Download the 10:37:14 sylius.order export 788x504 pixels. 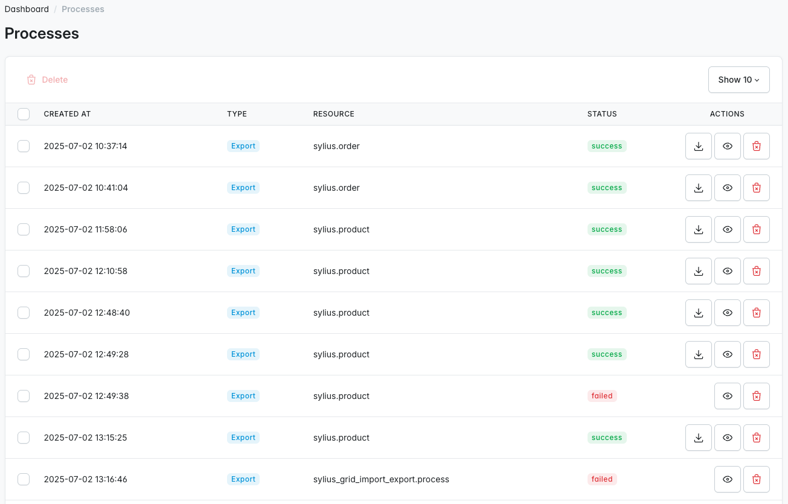(x=699, y=146)
